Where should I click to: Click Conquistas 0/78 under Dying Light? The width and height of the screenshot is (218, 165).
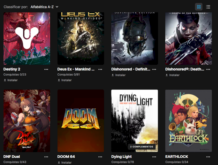tap(123, 162)
